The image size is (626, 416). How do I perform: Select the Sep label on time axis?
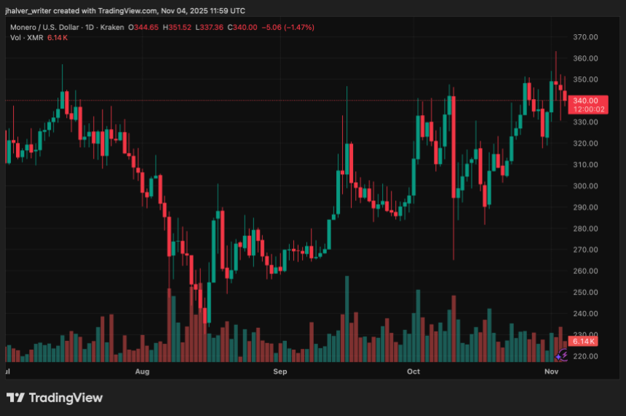(280, 372)
